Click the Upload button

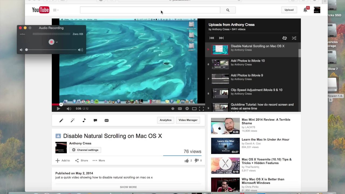click(289, 10)
